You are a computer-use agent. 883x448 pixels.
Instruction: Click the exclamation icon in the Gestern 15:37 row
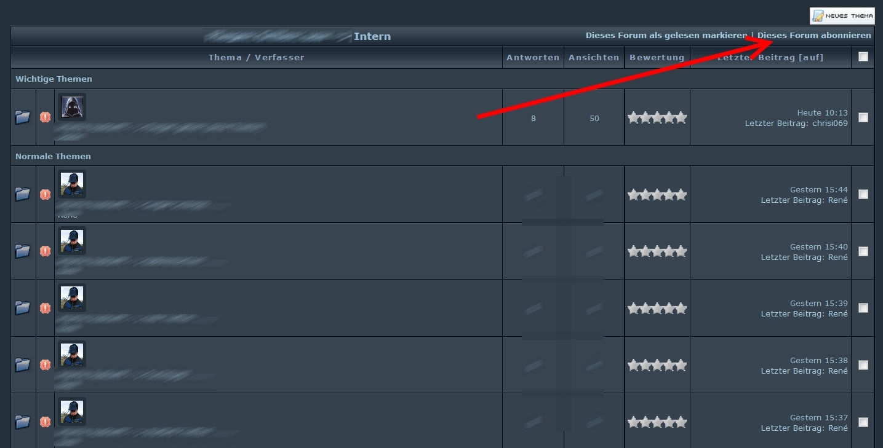pos(46,422)
